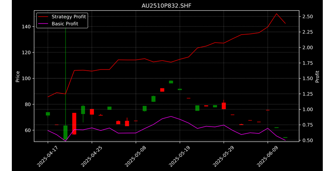Click the 2.25 profit tick label
Screen dimensions: 335x171
click(308, 32)
